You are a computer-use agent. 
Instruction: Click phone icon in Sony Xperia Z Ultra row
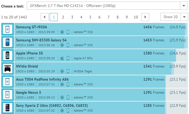68,111
